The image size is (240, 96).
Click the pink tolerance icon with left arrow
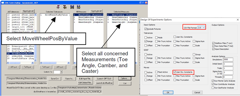(58, 7)
